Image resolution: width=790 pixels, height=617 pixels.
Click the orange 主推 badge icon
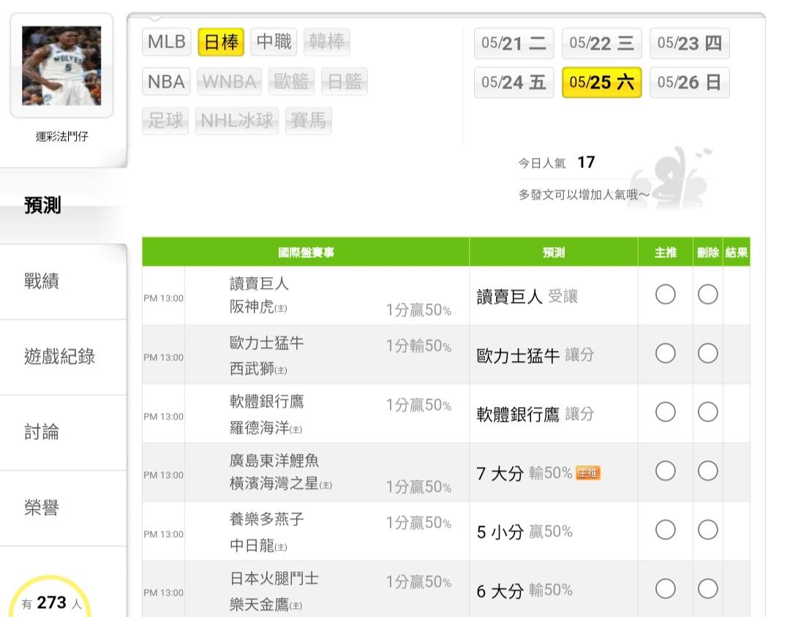point(587,473)
